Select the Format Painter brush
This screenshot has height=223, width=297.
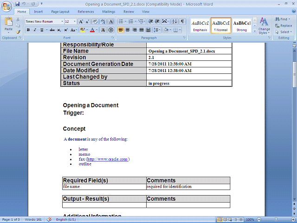tap(18, 32)
